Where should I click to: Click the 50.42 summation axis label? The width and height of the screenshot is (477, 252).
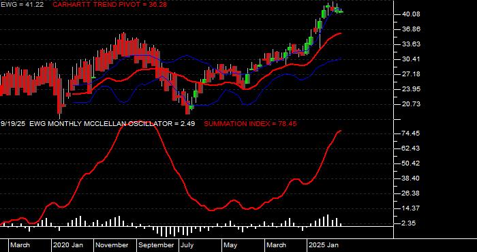[411, 163]
